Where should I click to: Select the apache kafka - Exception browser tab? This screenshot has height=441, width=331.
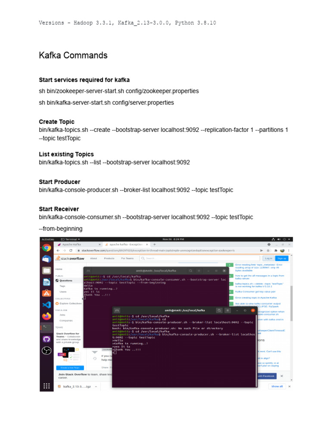(x=126, y=245)
